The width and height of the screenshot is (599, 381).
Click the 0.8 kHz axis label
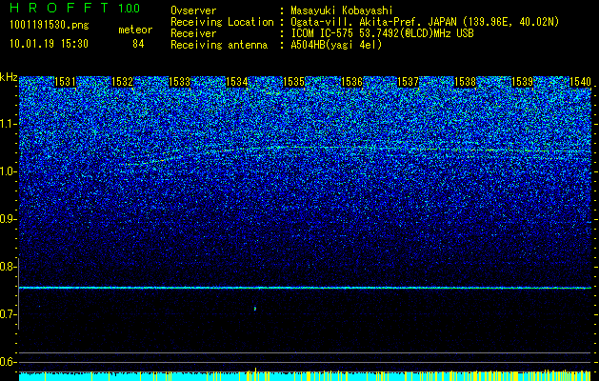8,267
